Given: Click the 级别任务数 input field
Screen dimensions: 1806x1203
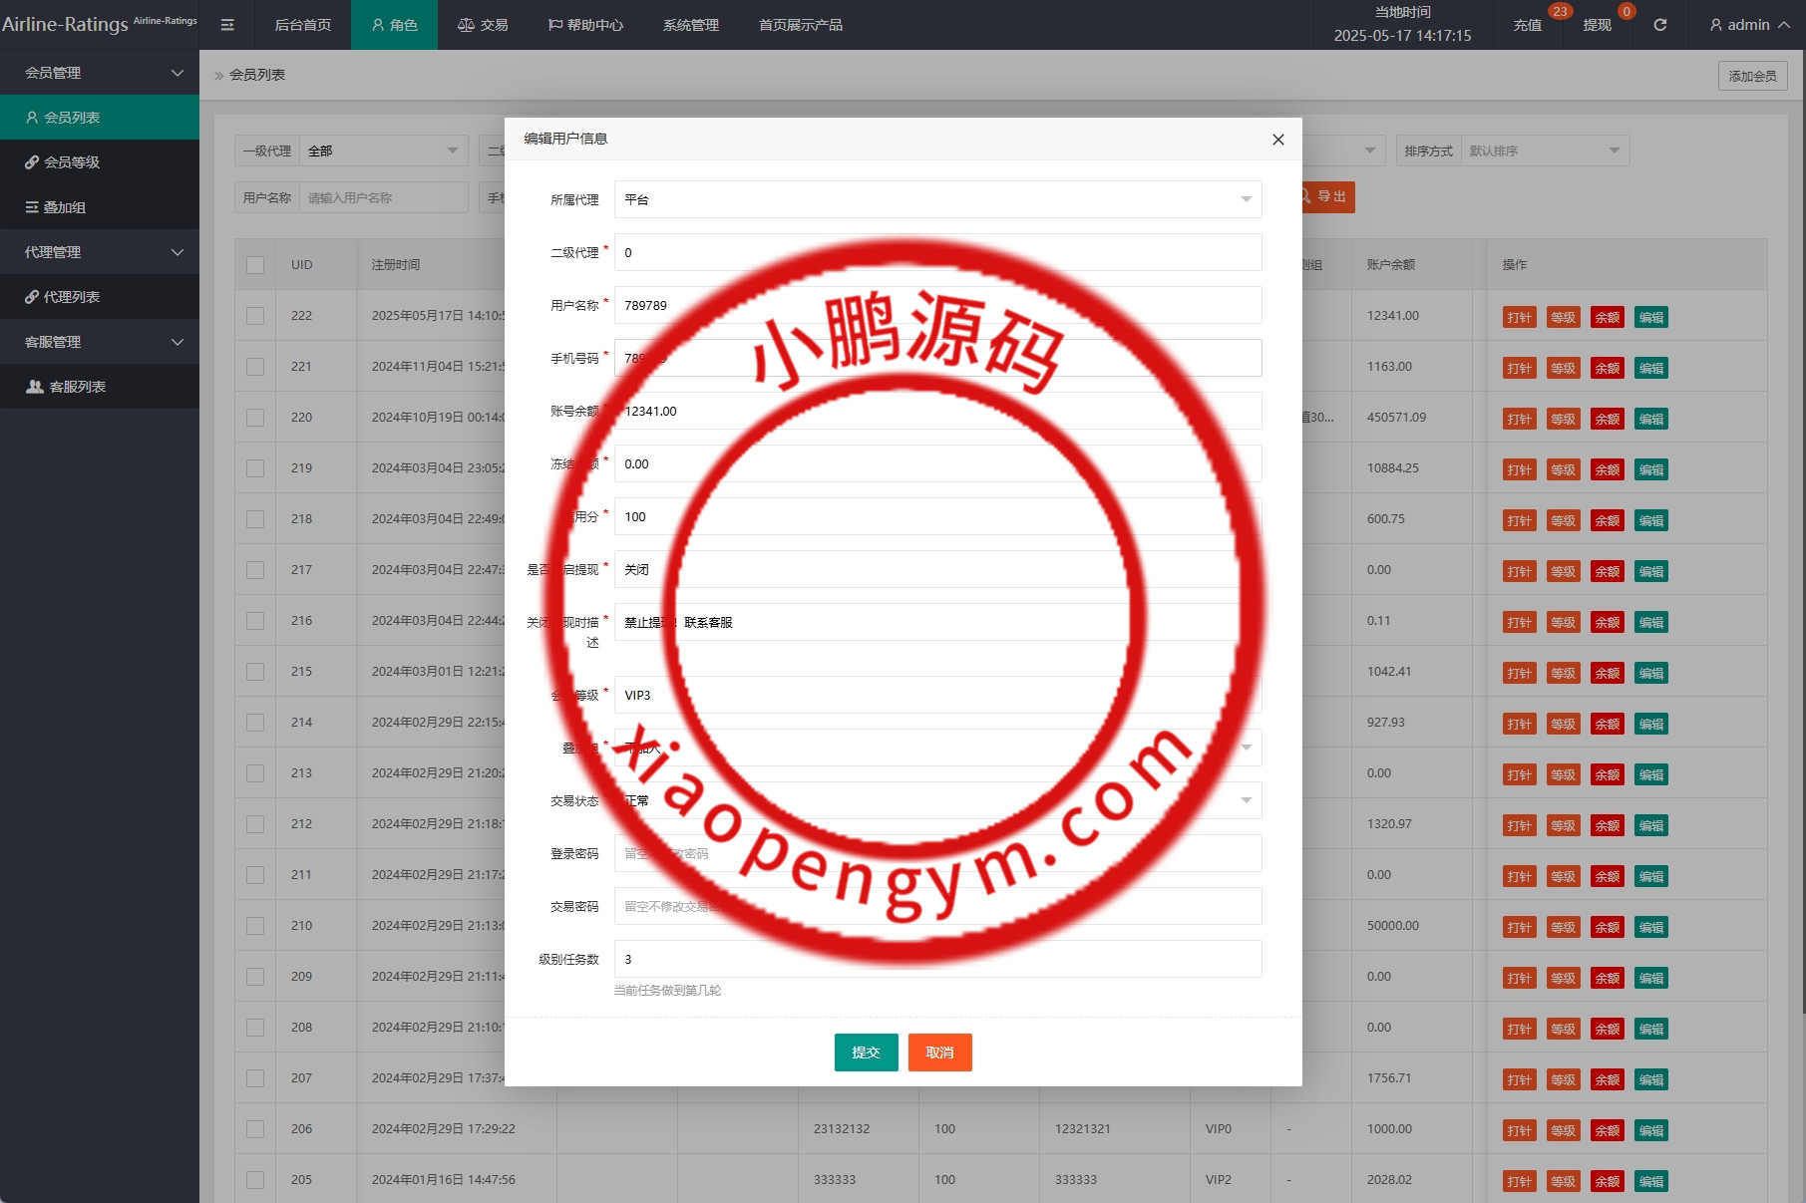Looking at the screenshot, I should coord(937,959).
